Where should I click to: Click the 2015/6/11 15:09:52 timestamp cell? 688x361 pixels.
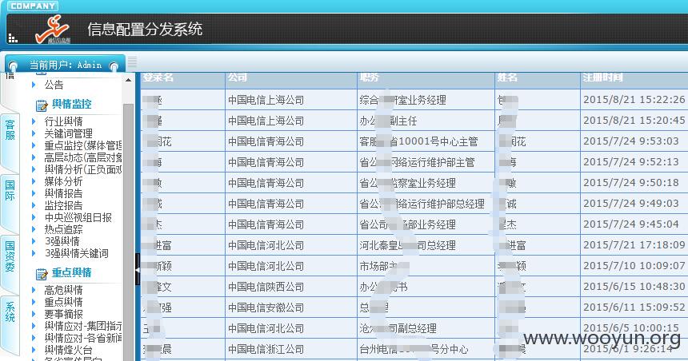pos(634,307)
